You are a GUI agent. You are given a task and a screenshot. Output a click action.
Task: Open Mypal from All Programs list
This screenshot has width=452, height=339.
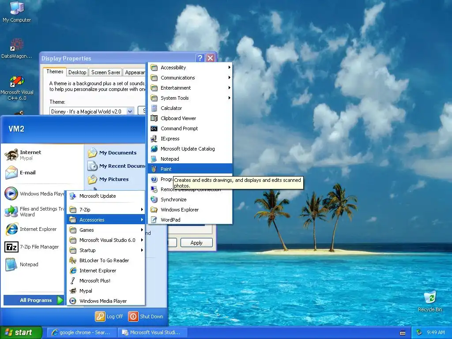point(106,291)
